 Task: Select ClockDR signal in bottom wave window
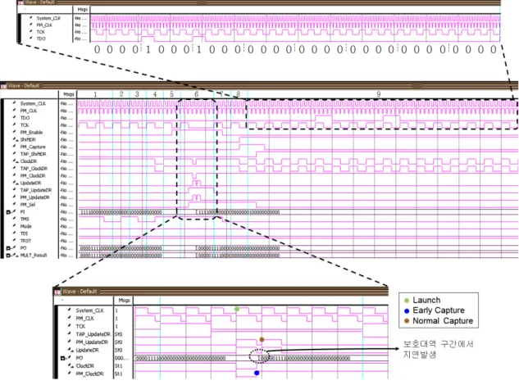(x=85, y=366)
